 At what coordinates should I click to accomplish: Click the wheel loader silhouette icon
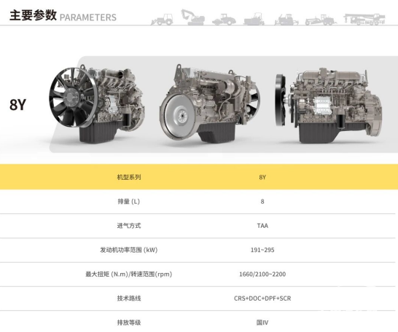point(163,19)
